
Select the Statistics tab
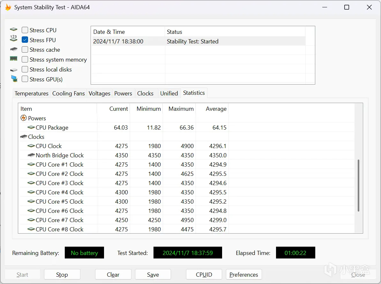point(194,93)
